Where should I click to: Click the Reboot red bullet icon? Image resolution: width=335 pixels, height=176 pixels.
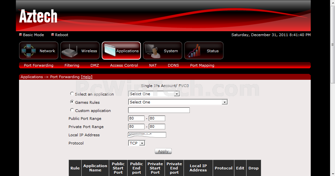coord(52,35)
